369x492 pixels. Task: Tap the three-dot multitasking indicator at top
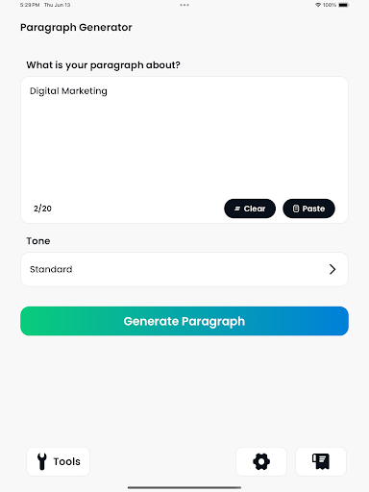tap(184, 5)
